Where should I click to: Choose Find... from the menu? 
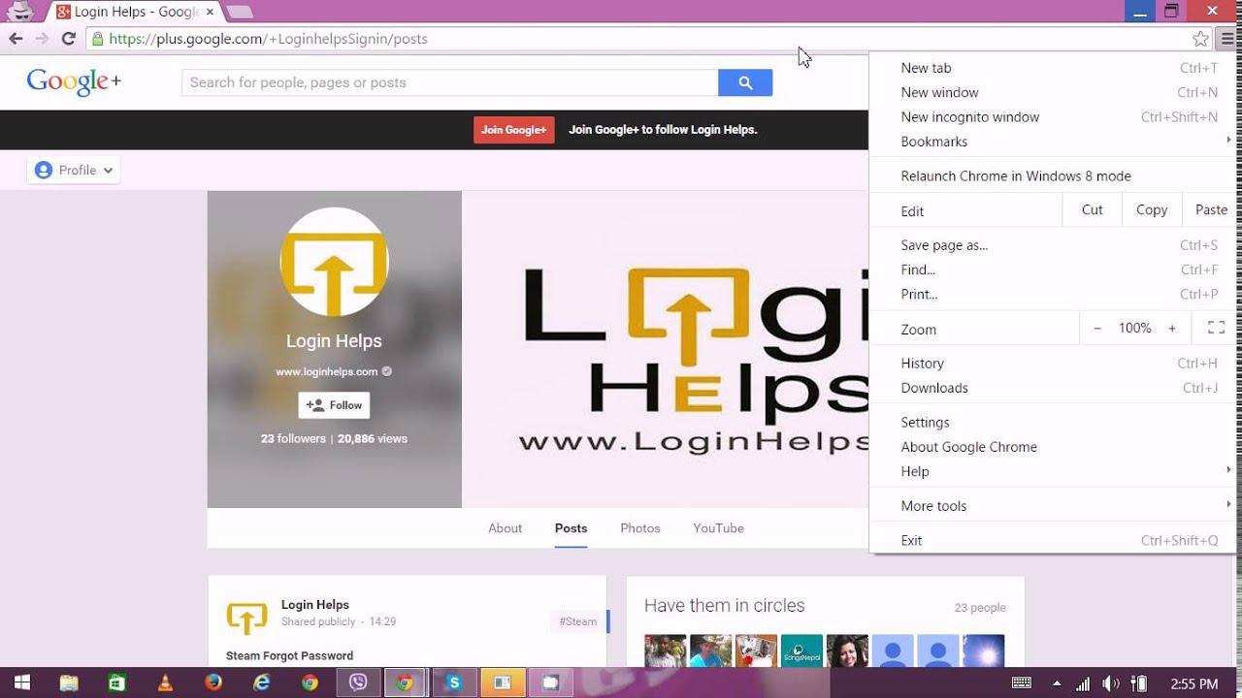pyautogui.click(x=1053, y=270)
